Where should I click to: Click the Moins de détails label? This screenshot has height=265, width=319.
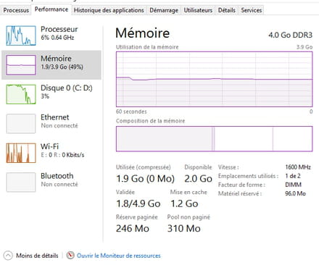coord(37,256)
